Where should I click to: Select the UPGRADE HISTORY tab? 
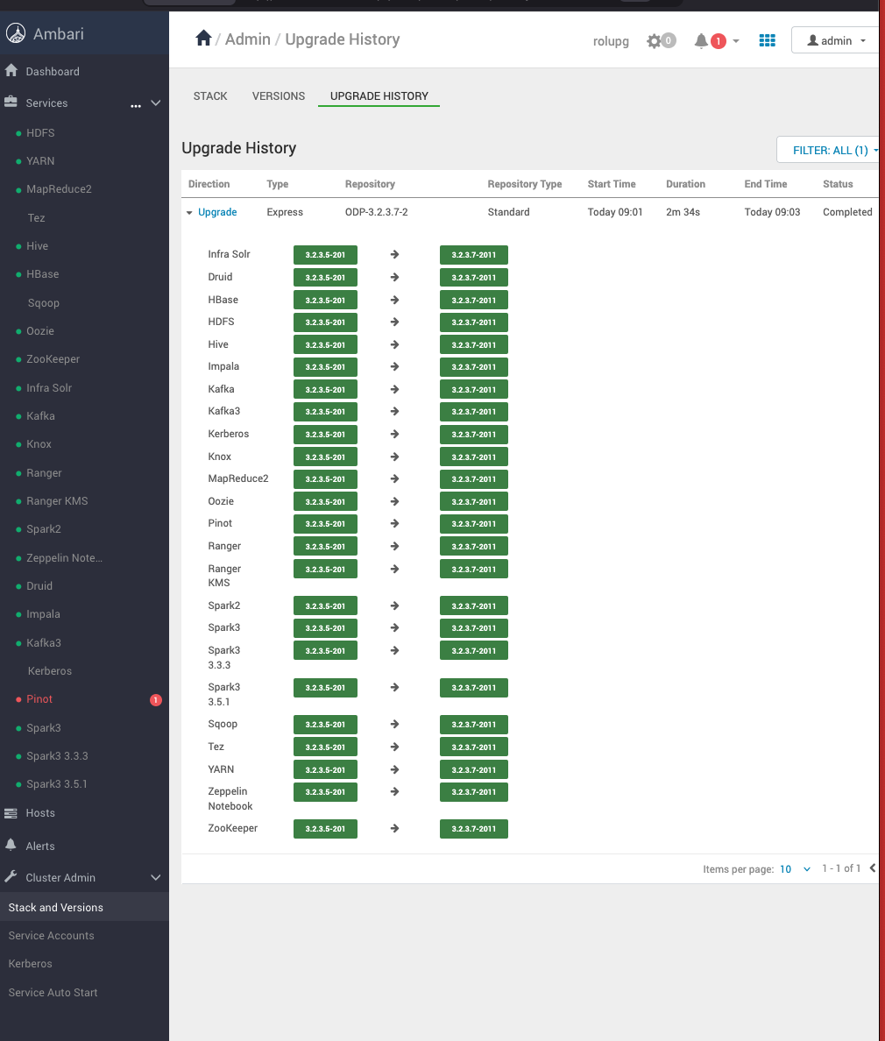click(x=379, y=96)
